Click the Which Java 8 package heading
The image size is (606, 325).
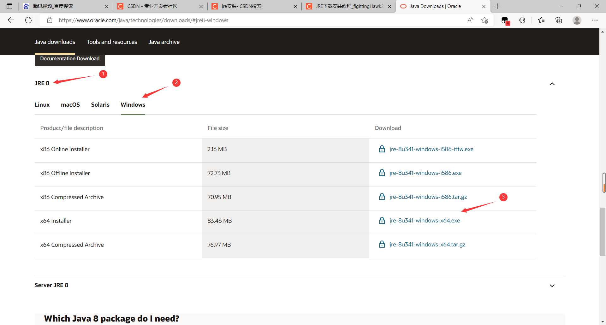point(112,319)
